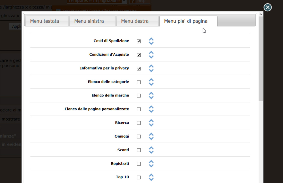This screenshot has height=183, width=283.
Task: Check Elenco delle pagine personalizzate box
Action: [x=139, y=109]
